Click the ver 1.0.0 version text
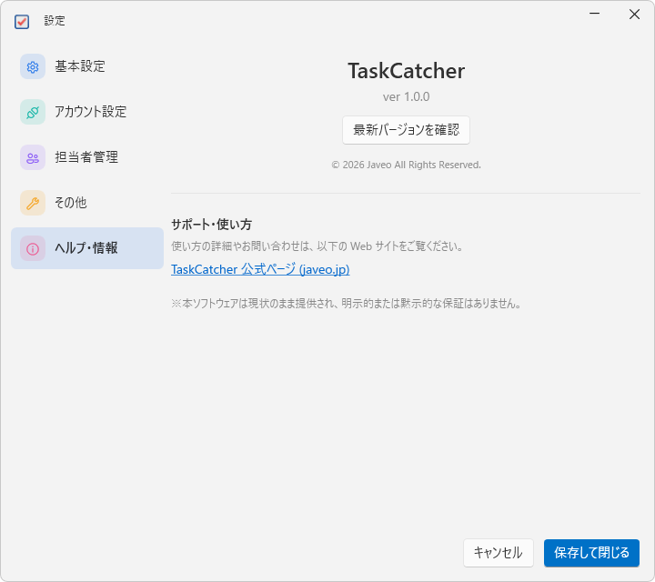This screenshot has width=655, height=582. (x=406, y=97)
